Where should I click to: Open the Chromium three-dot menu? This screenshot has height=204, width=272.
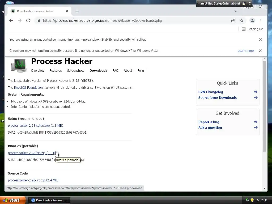click(261, 20)
